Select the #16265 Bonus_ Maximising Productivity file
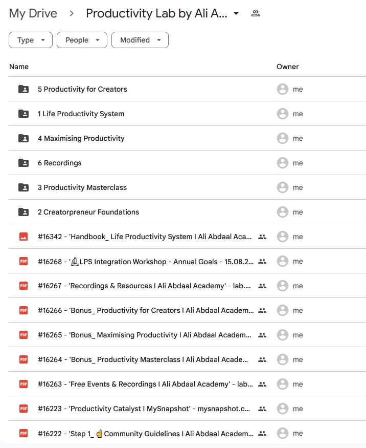Viewport: 366px width, 448px height. pos(145,335)
